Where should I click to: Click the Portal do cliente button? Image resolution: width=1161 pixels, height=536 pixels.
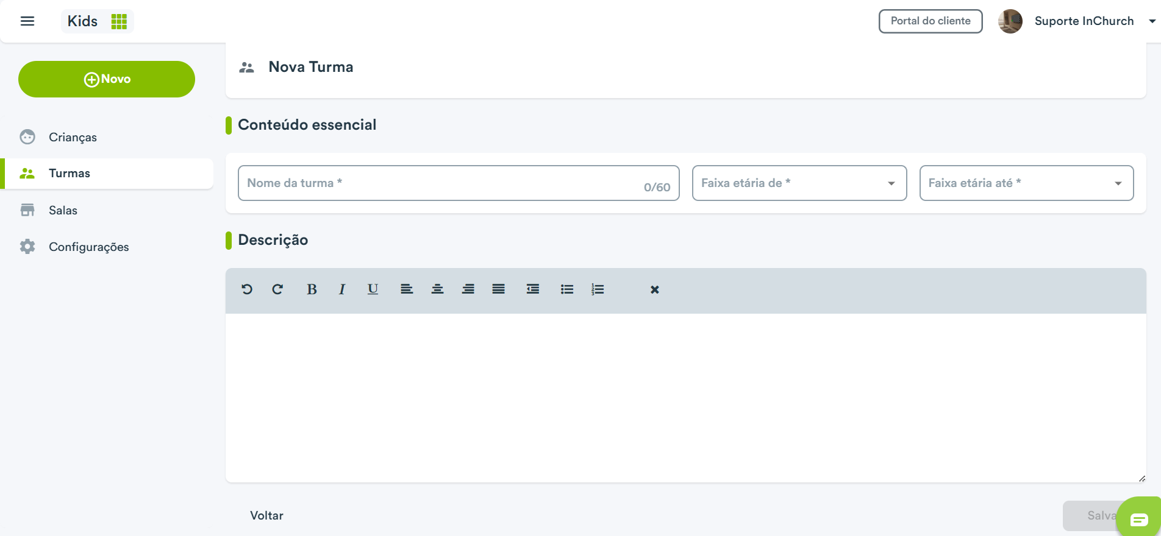(931, 21)
